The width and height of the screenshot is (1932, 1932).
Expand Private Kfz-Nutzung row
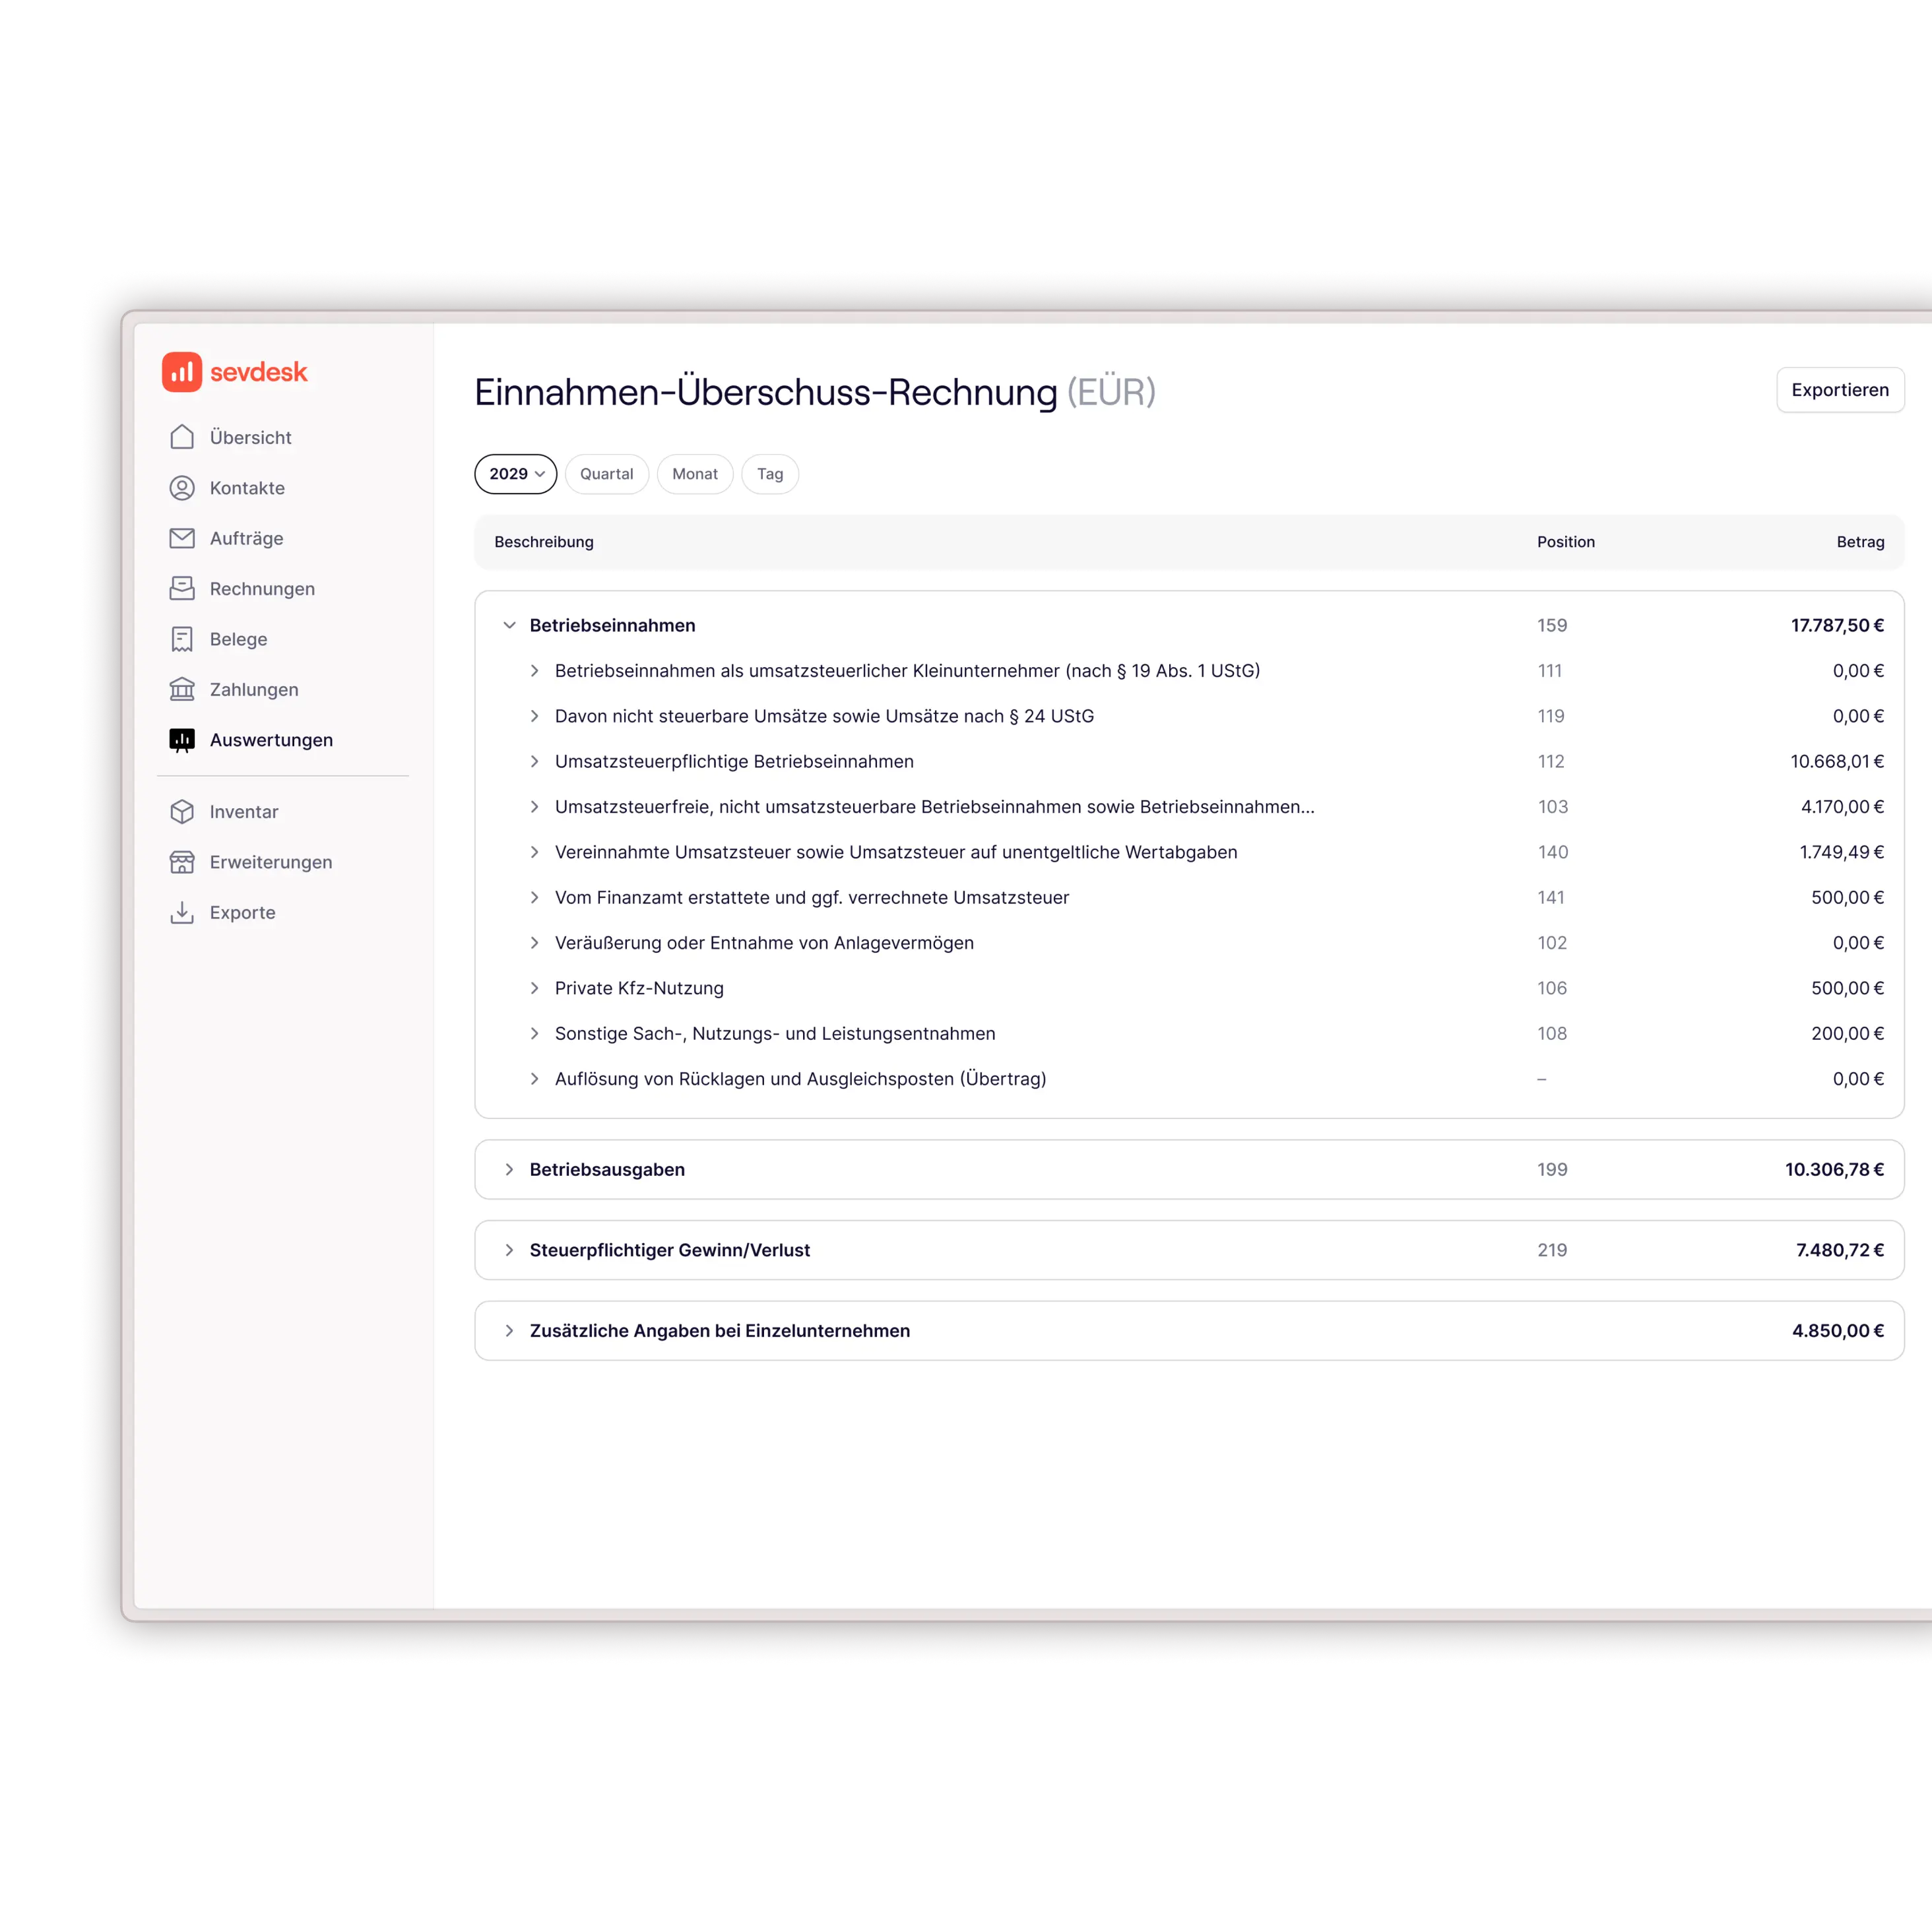tap(534, 988)
